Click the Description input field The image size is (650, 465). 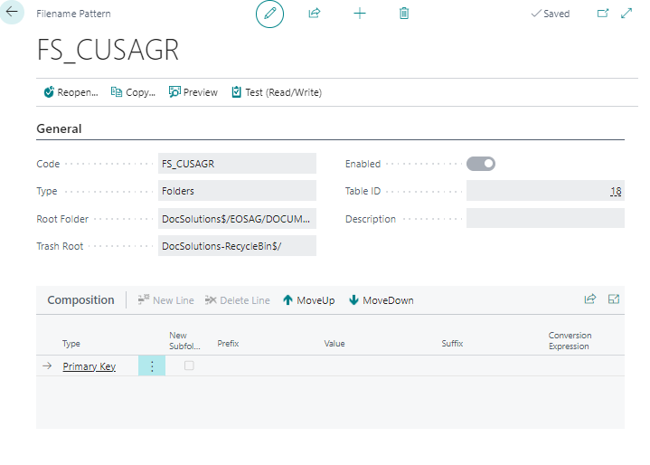click(544, 219)
